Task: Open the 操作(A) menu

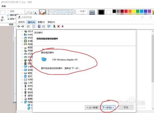Action: 31,22
